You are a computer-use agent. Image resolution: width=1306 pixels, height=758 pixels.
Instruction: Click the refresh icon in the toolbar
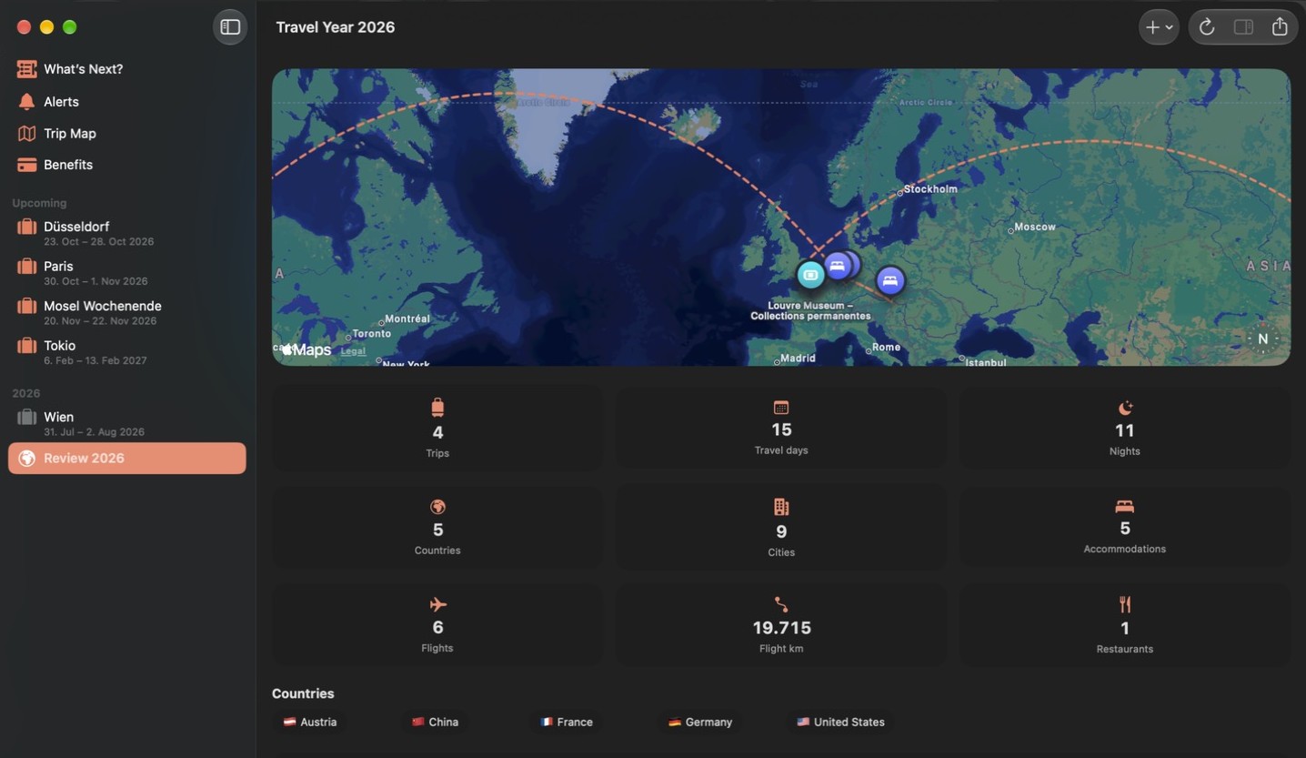1207,27
